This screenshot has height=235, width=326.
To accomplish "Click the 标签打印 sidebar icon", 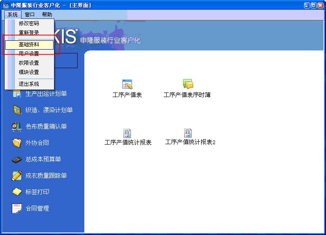I will coord(17,192).
